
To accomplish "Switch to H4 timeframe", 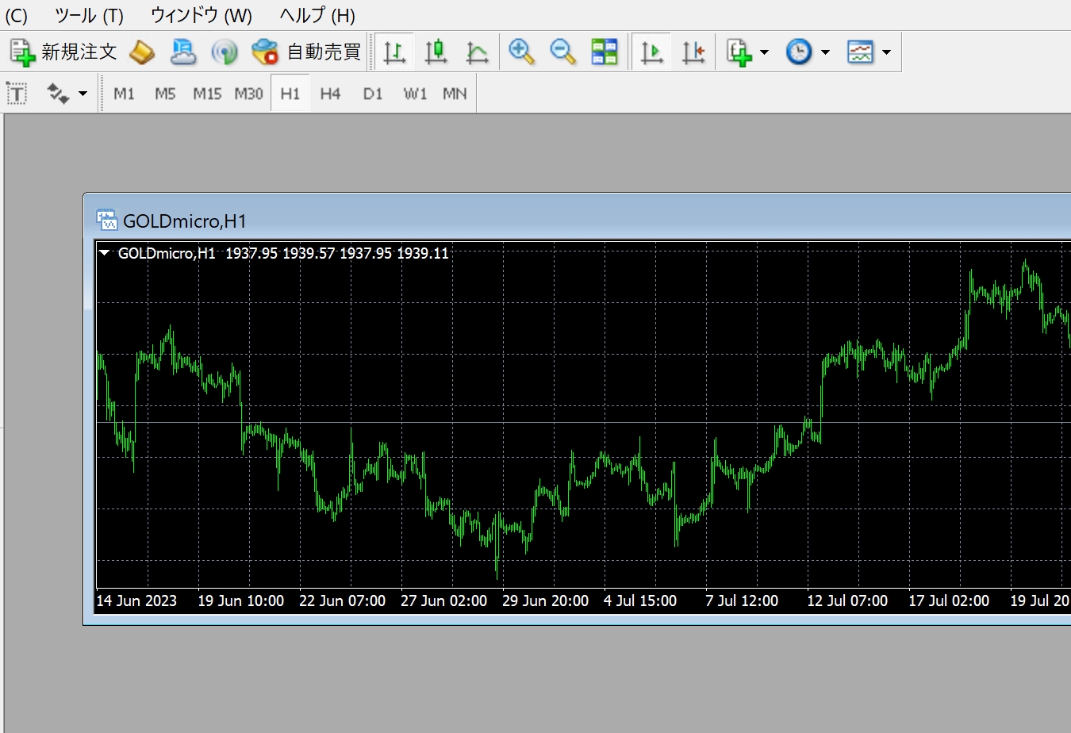I will click(330, 94).
